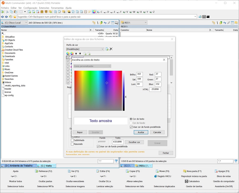The height and width of the screenshot is (193, 239).
Task: Open the Perfis de cor [Predefinição] dropdown
Action: pos(85,49)
